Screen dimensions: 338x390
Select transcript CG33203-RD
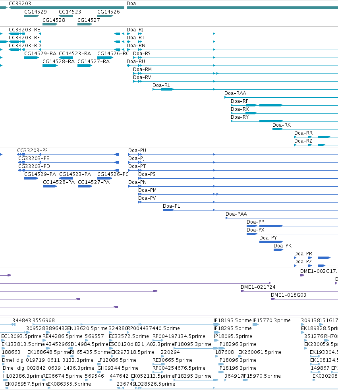25,46
